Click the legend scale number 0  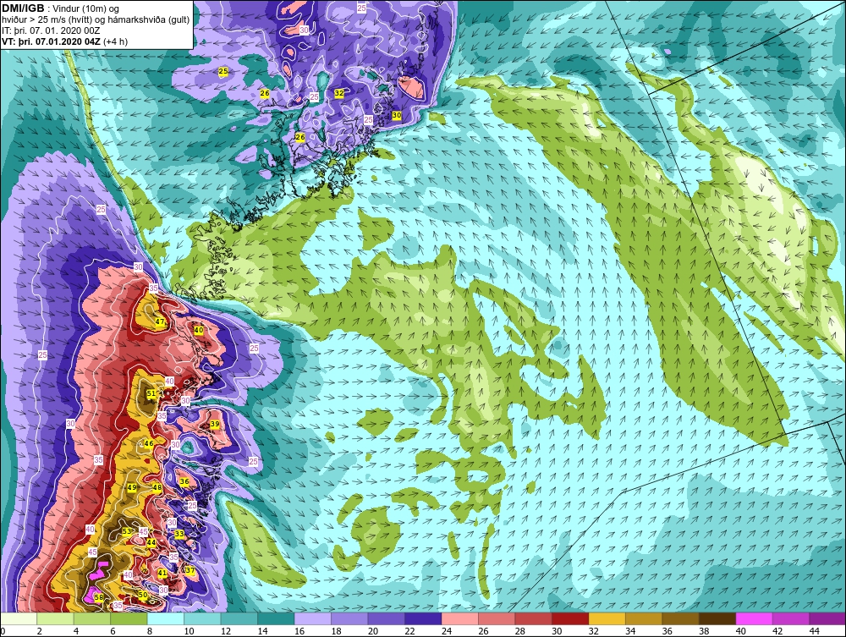click(3, 632)
